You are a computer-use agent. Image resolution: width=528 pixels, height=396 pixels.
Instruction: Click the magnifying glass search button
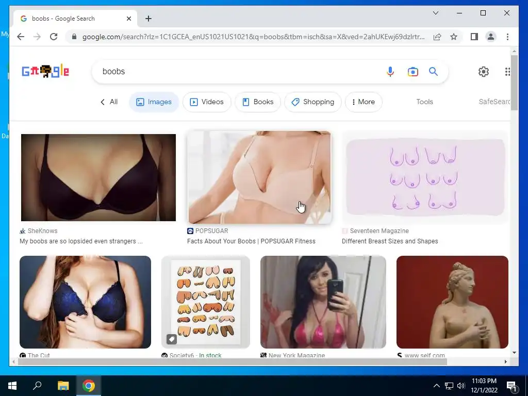(x=433, y=71)
